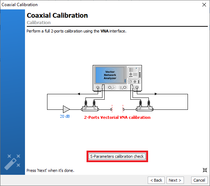
Task: Close the Coaxial Calibration dialog
Action: pos(204,5)
